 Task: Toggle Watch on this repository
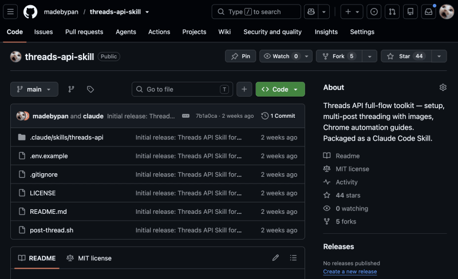click(281, 56)
